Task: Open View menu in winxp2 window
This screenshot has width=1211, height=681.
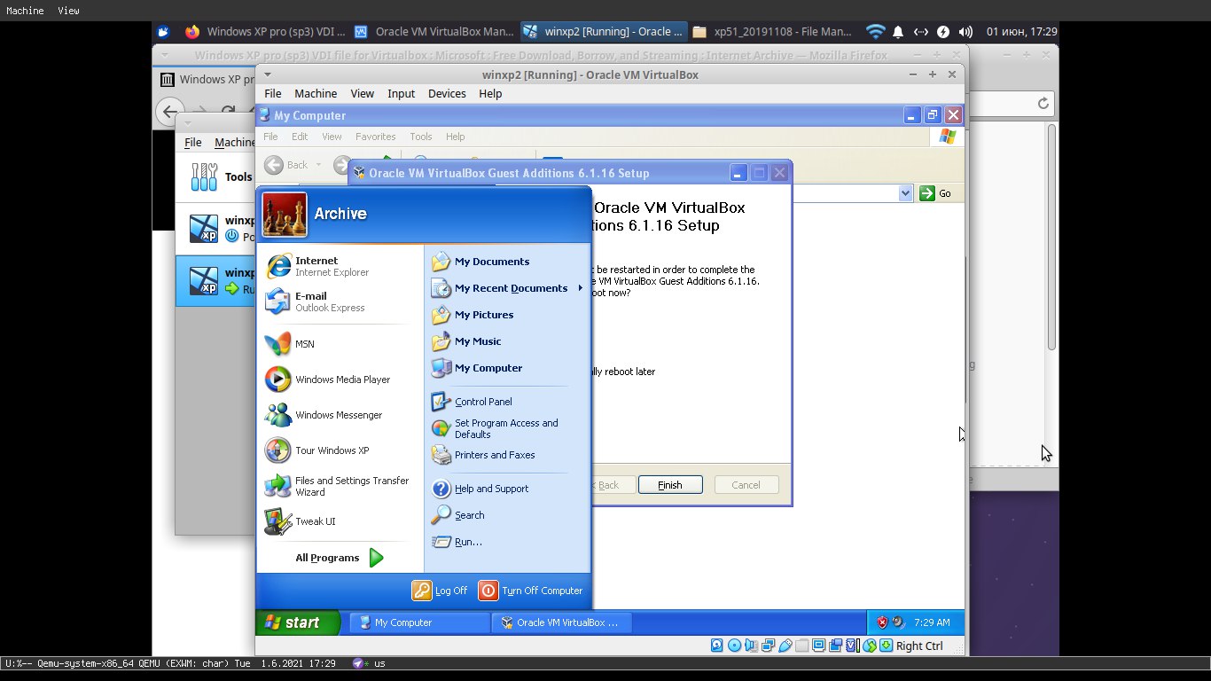Action: click(362, 93)
